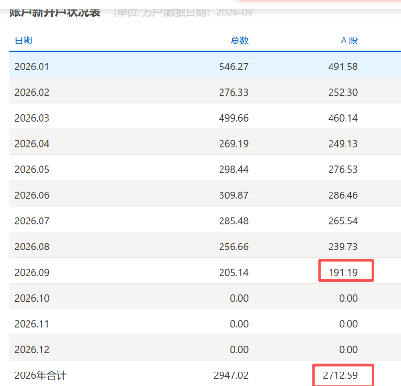The width and height of the screenshot is (401, 386).
Task: Select the 2026.11 date cell
Action: [32, 324]
